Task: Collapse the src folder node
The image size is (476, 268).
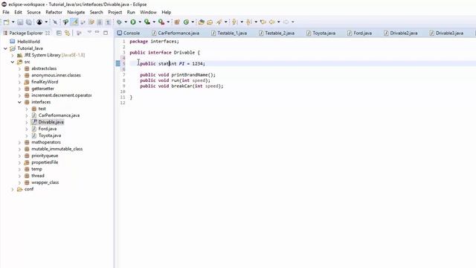Action: click(13, 62)
